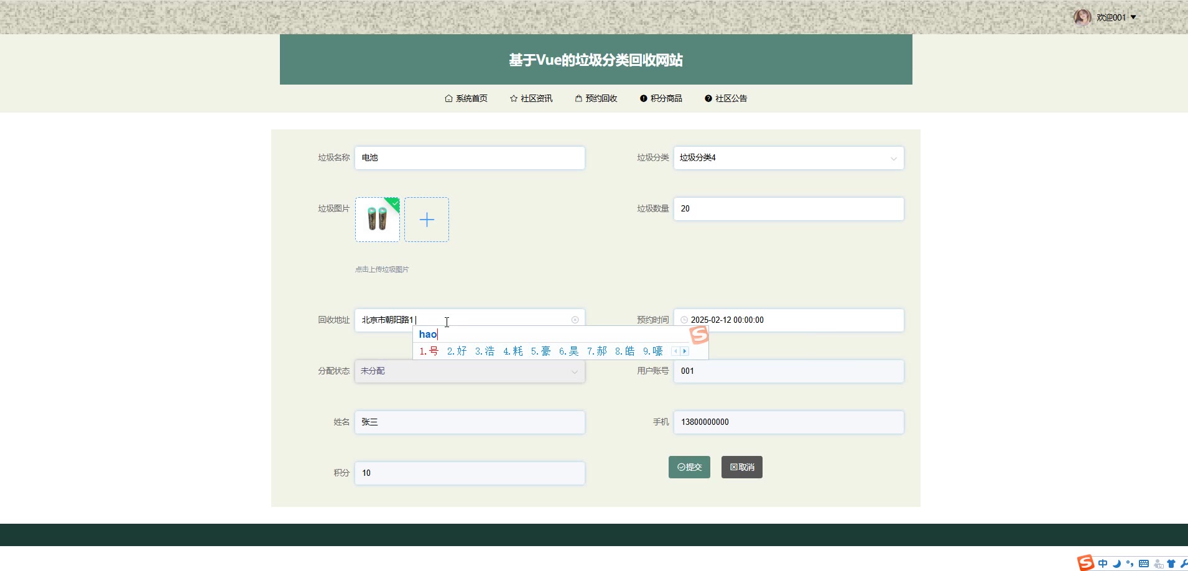
Task: Open the 社区公告 navigation item
Action: coord(725,98)
